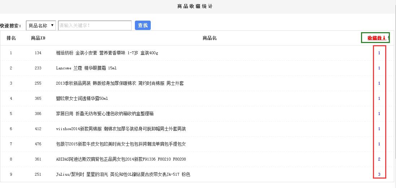396x188 pixels.
Task: Click the 排名 column header
Action: [11, 38]
